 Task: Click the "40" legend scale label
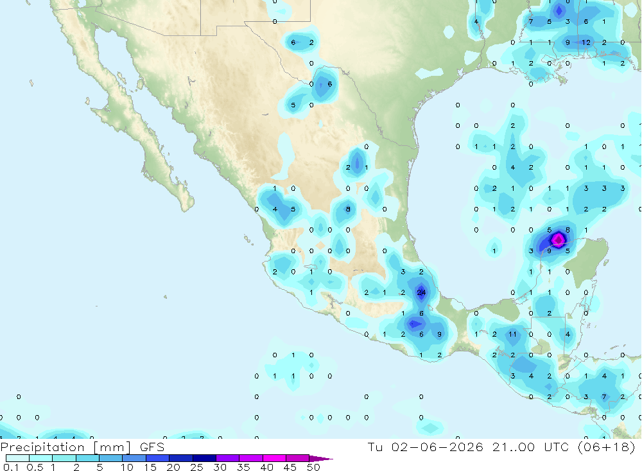(x=266, y=467)
